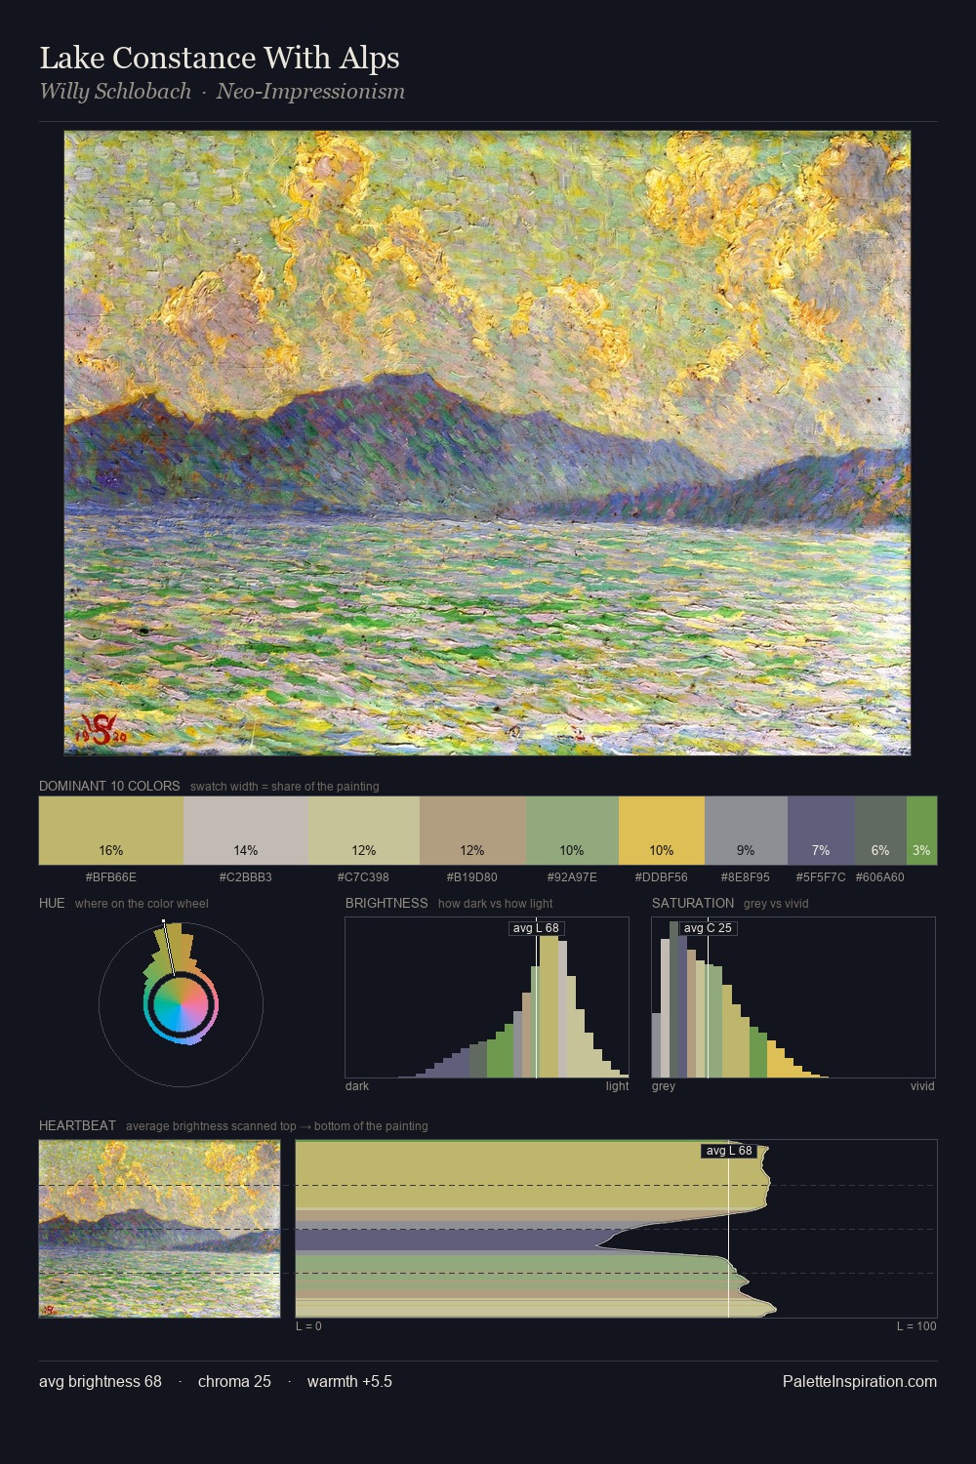Choose the tan #B19D80 12% swatch

pos(472,831)
